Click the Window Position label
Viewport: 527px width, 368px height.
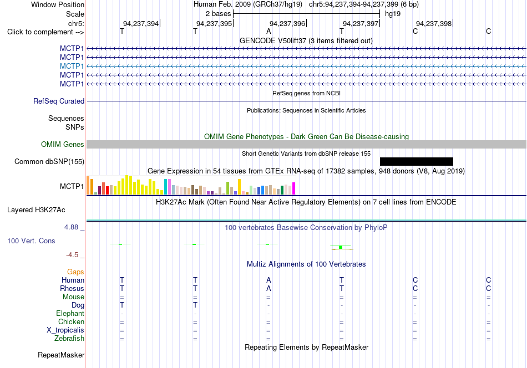(x=58, y=4)
